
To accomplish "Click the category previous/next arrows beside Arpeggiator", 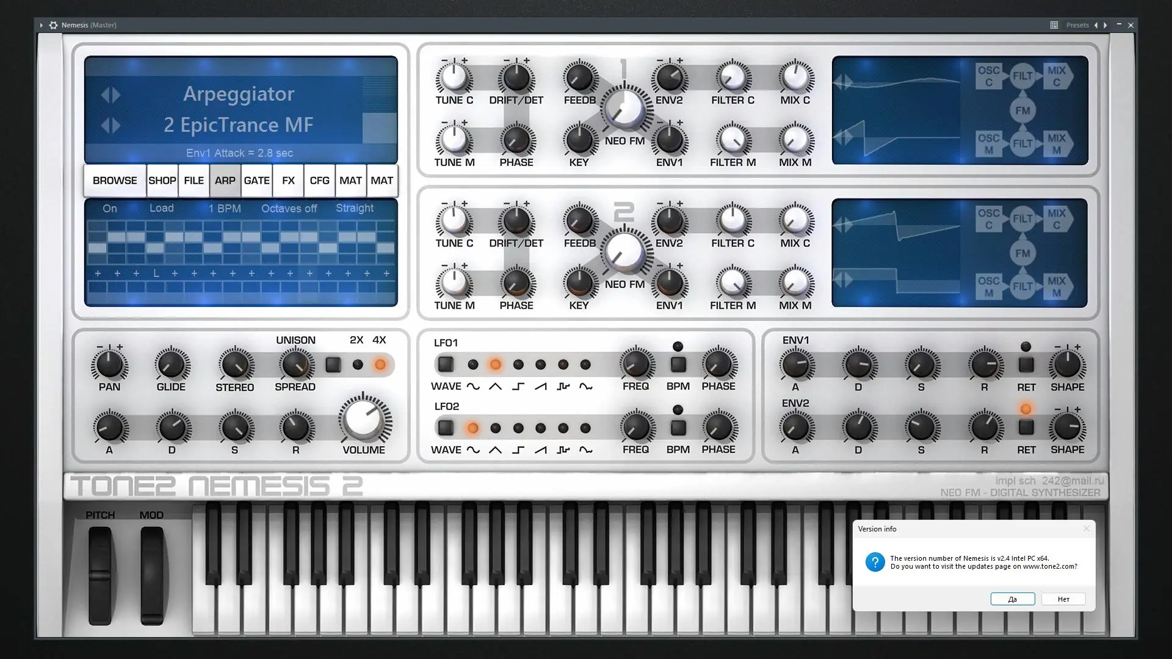I will pyautogui.click(x=110, y=95).
